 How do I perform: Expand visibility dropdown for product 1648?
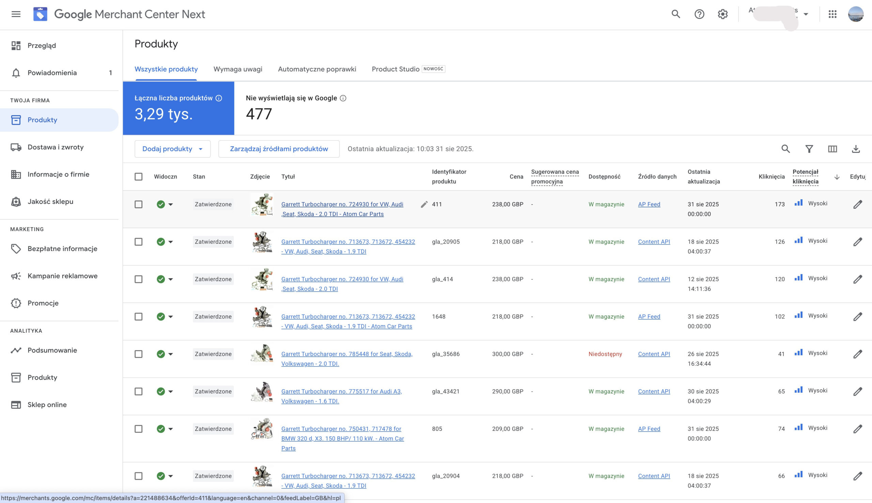[171, 316]
